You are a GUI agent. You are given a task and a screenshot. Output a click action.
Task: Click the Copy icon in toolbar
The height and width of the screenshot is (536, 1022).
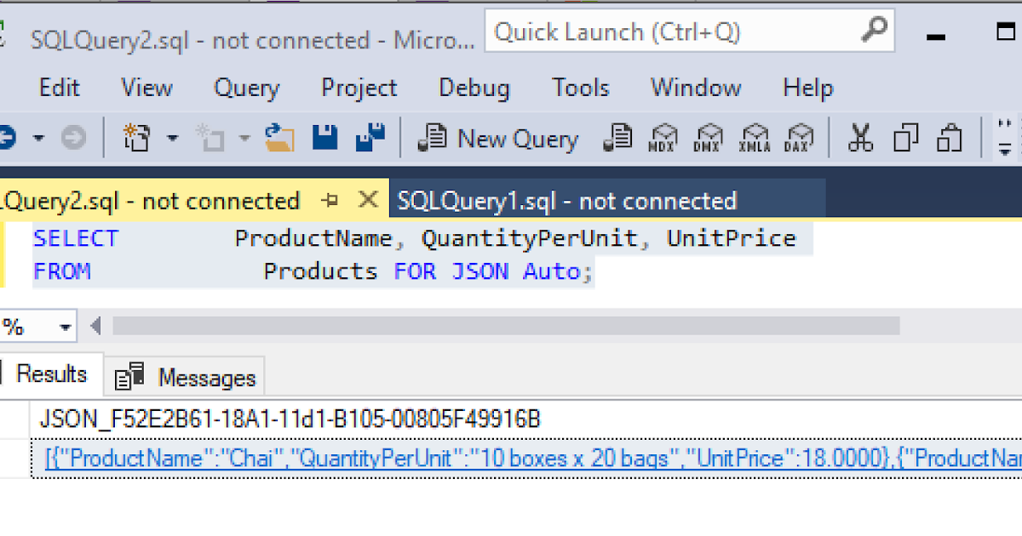coord(905,138)
